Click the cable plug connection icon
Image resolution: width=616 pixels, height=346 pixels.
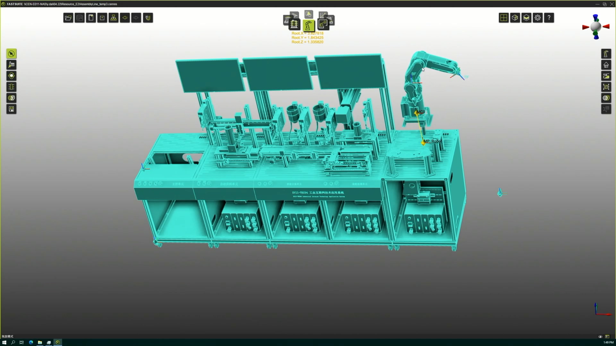coord(148,18)
